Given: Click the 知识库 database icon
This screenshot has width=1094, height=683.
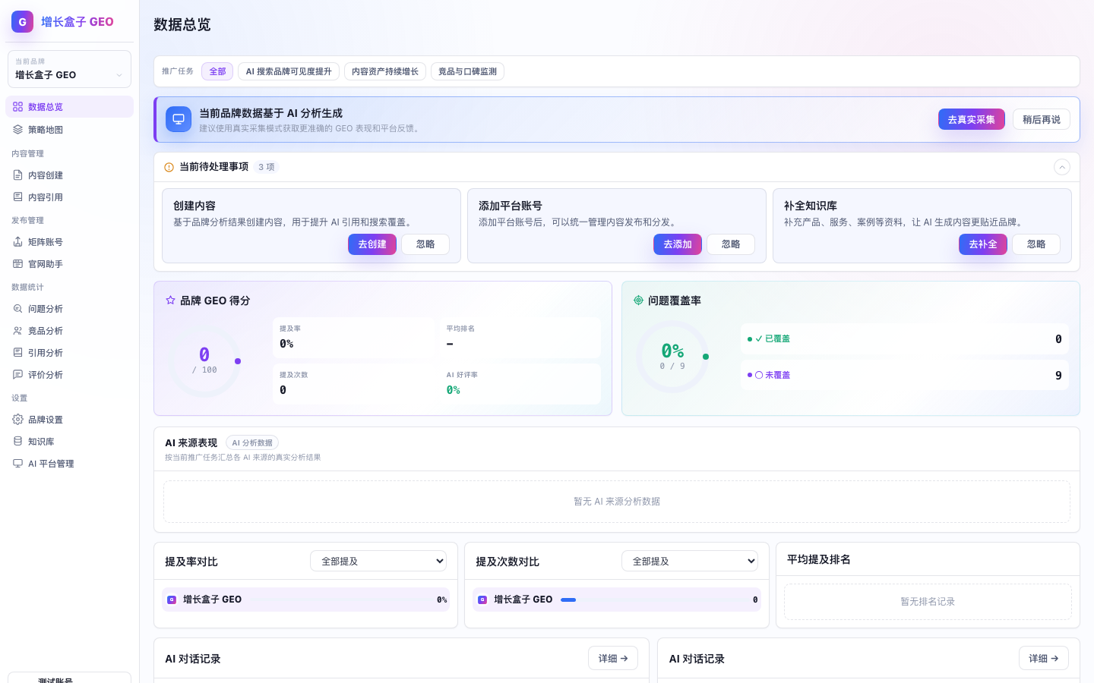Looking at the screenshot, I should (x=17, y=442).
